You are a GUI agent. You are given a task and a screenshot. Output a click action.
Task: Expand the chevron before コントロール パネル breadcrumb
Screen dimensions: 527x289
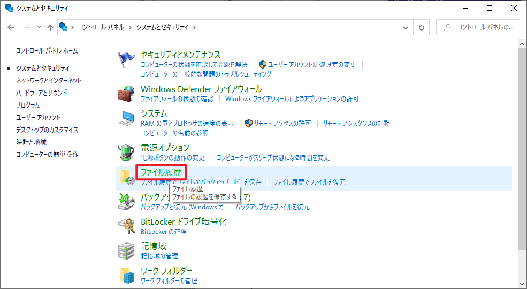[x=73, y=27]
